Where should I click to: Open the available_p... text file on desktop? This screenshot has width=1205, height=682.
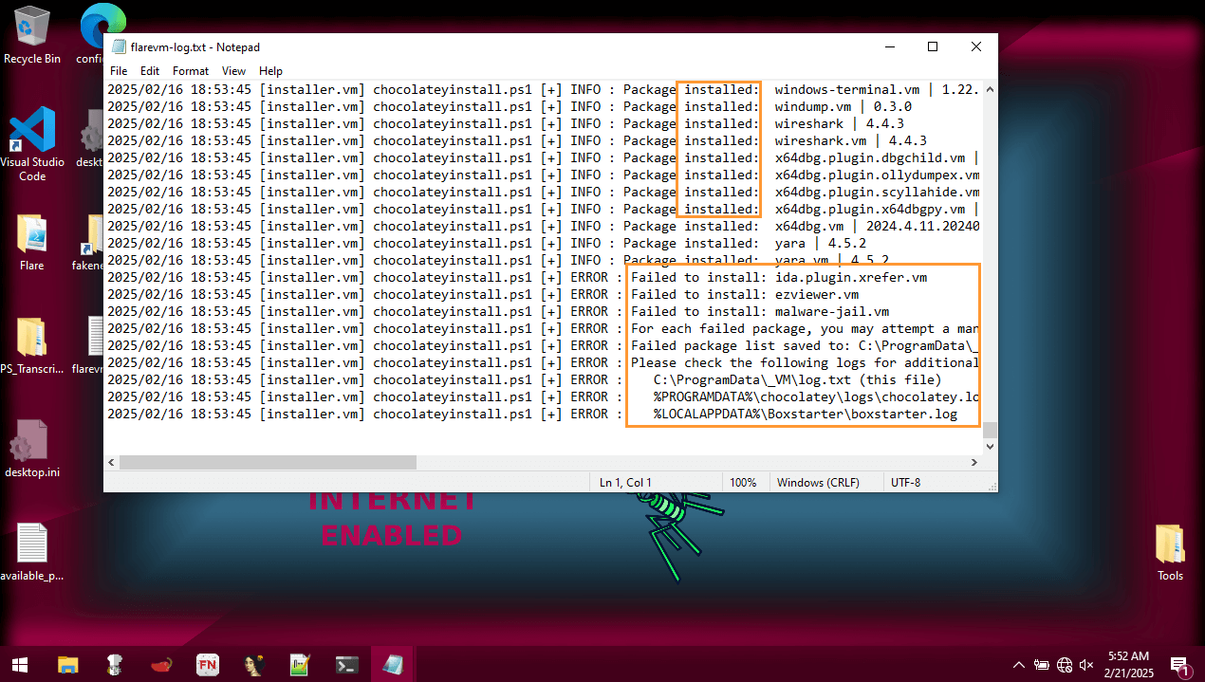point(31,552)
